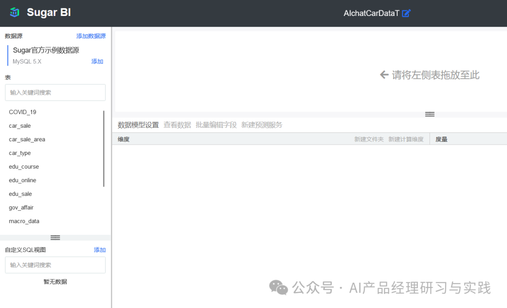Focus the table keyword search box
This screenshot has height=308, width=507.
(55, 92)
